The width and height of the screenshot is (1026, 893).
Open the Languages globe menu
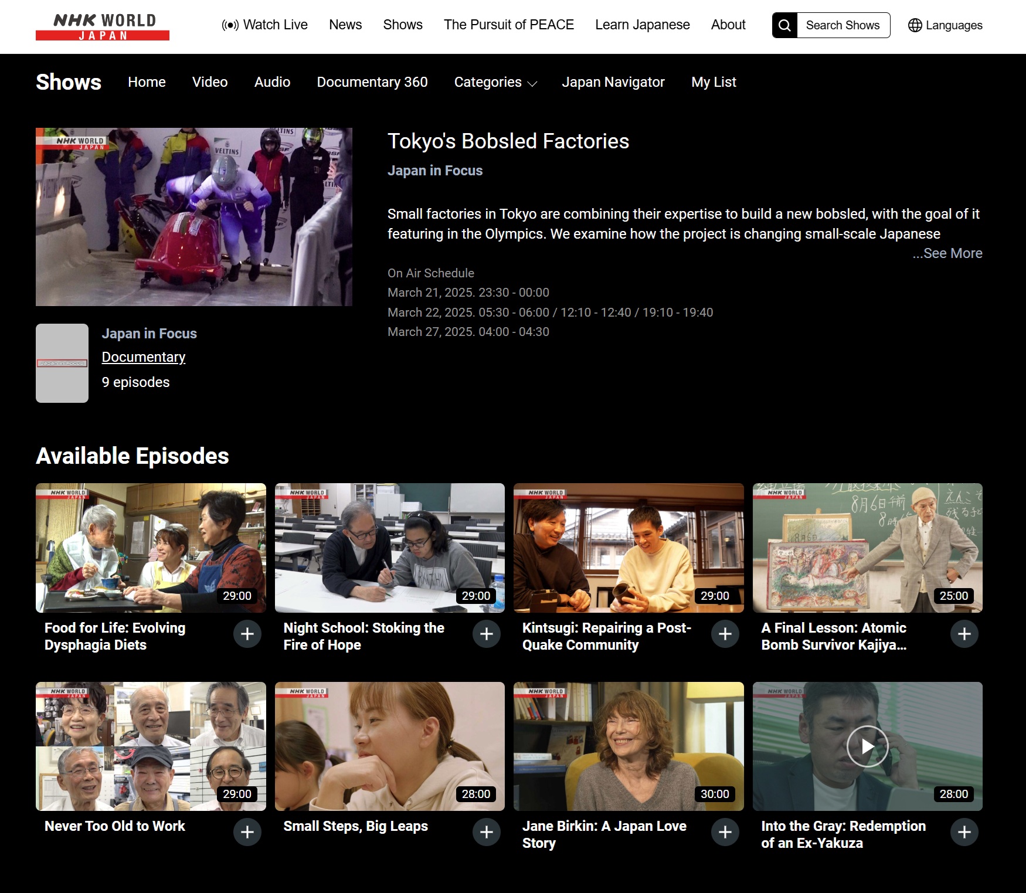[x=945, y=25]
